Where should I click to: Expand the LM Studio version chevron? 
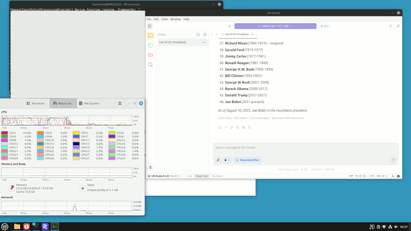[182, 176]
